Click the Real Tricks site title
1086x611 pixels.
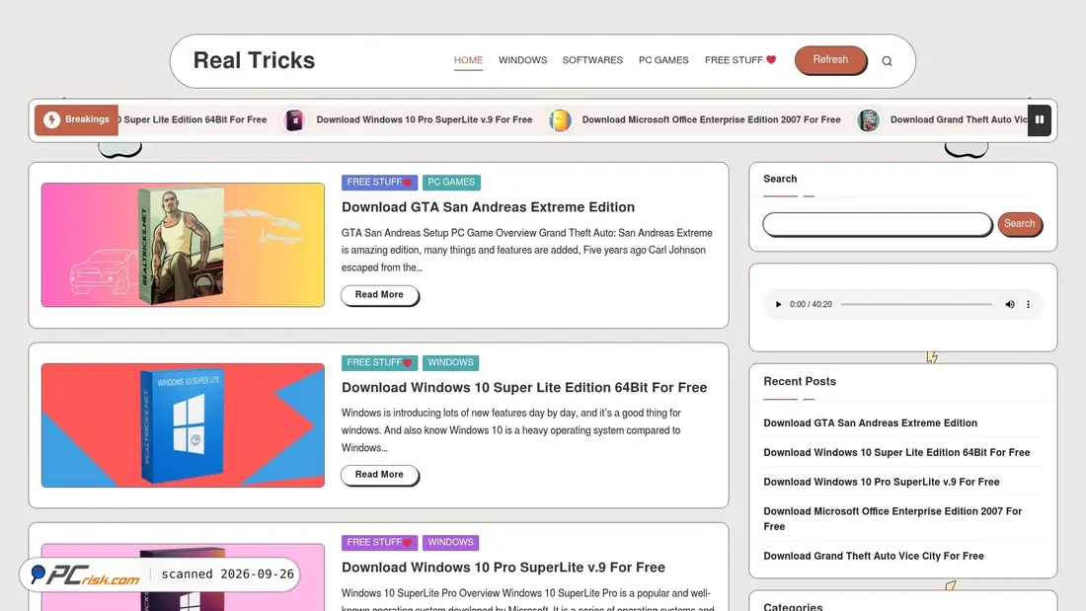point(254,60)
